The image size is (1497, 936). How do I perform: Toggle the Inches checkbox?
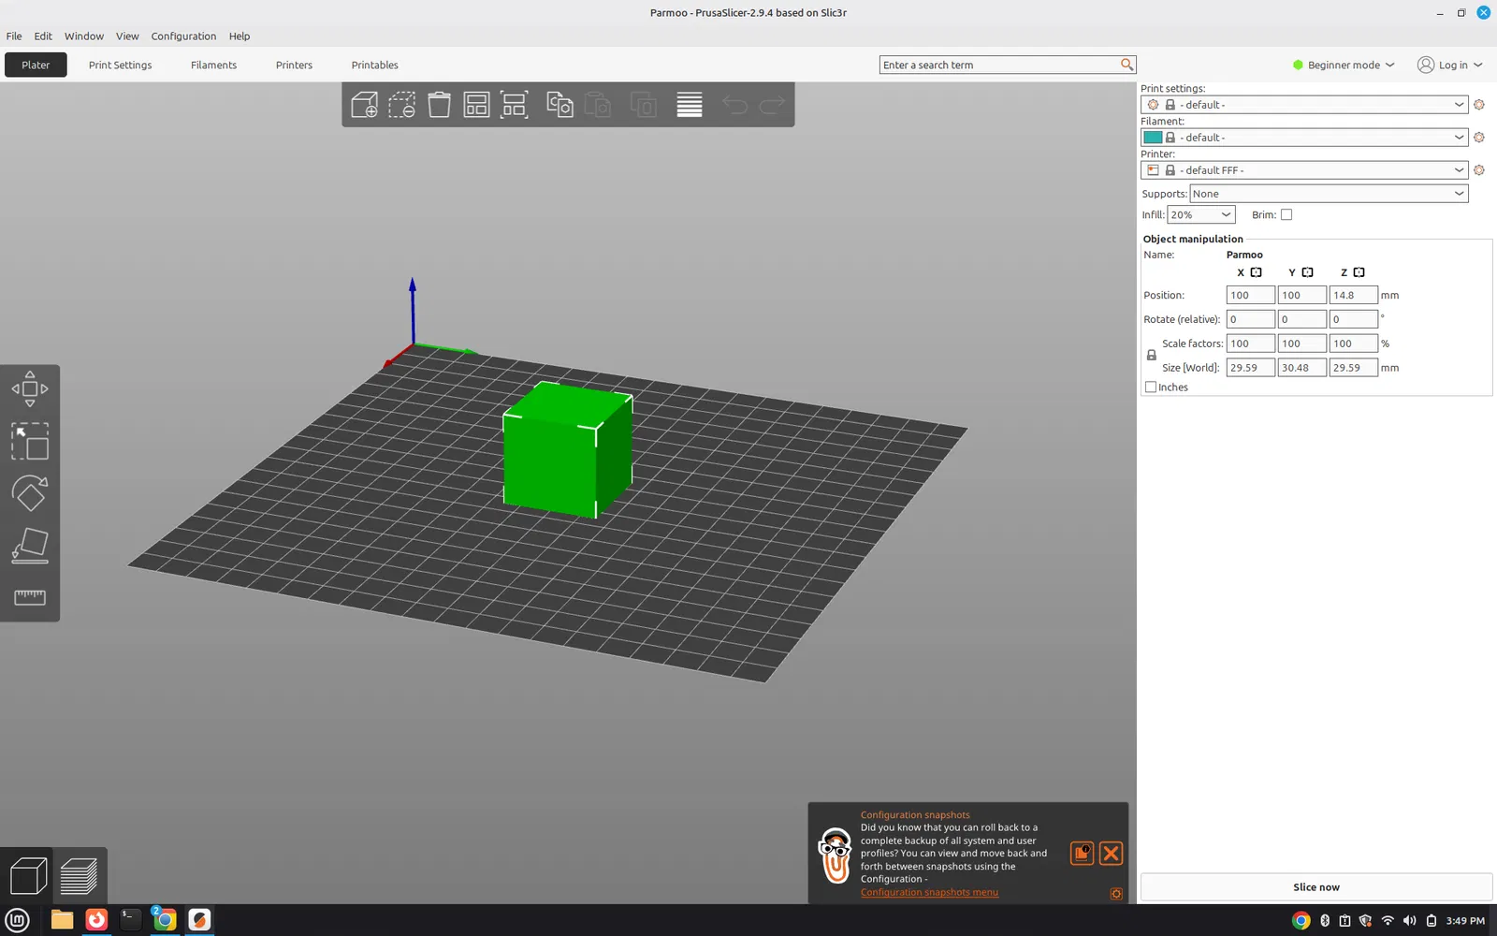1151,388
